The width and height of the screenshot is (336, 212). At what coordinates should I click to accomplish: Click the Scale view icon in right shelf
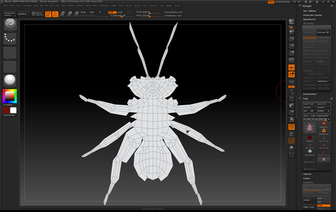point(291,113)
